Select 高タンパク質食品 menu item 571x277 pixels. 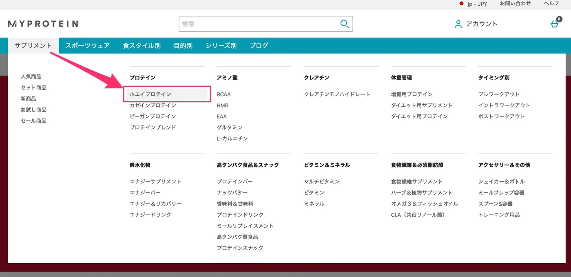click(237, 236)
